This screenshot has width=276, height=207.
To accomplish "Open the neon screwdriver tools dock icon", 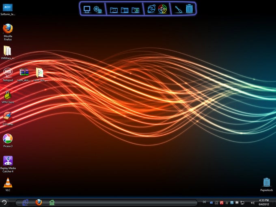I will pyautogui.click(x=179, y=9).
